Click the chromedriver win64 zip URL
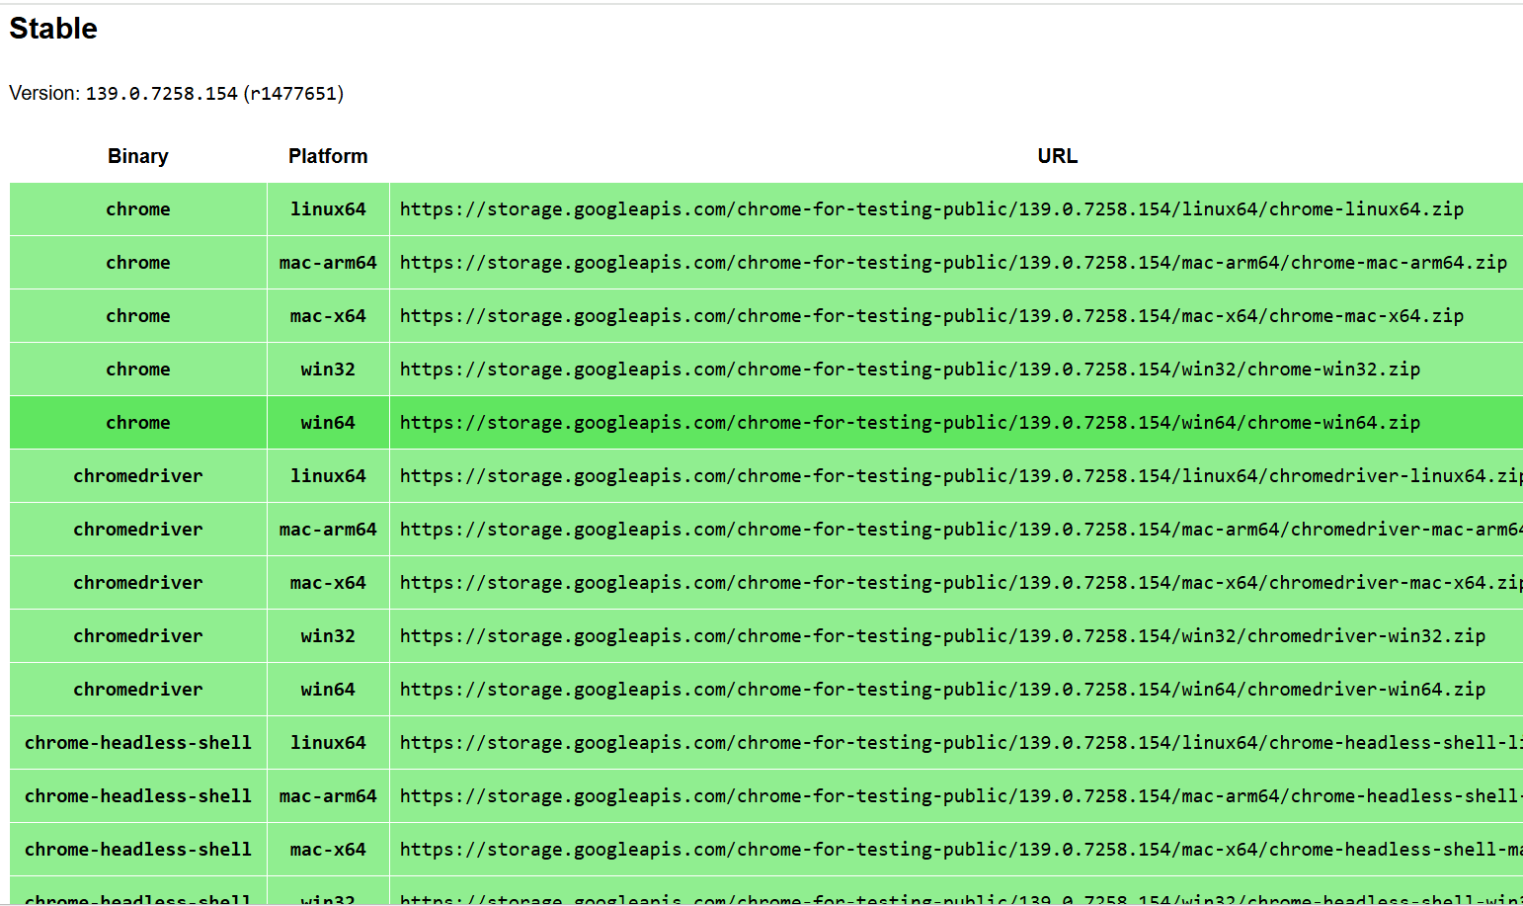 pos(942,690)
